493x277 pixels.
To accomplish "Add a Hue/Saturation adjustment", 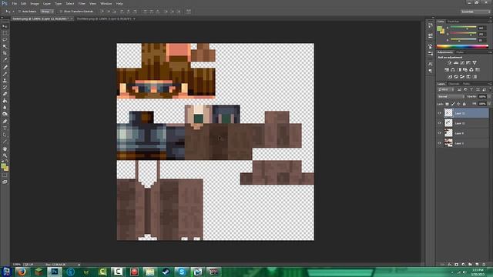I will 447,70.
